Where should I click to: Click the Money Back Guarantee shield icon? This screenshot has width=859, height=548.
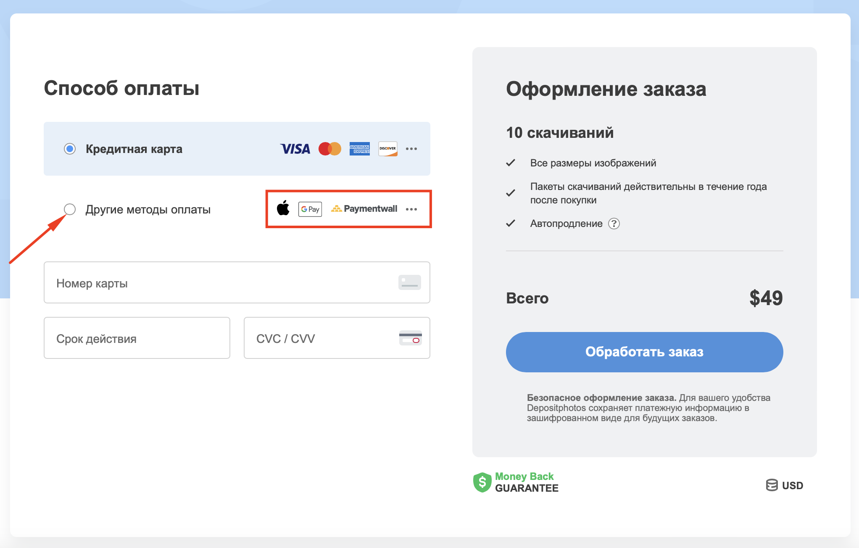click(x=482, y=482)
